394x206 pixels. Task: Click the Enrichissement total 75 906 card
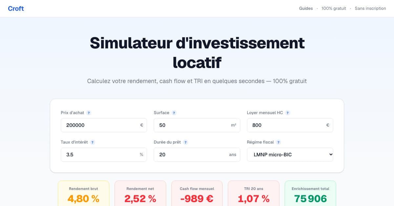tap(310, 193)
